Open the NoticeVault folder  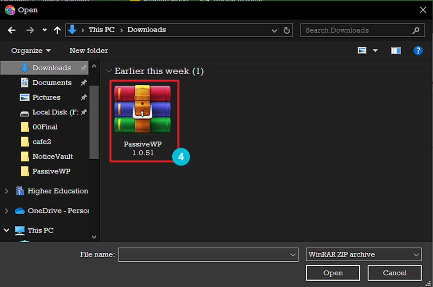pos(52,157)
